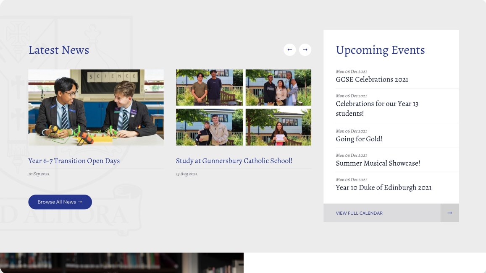The image size is (486, 273).
Task: Open Study at Gunnersbury Catholic School article
Action: (234, 161)
